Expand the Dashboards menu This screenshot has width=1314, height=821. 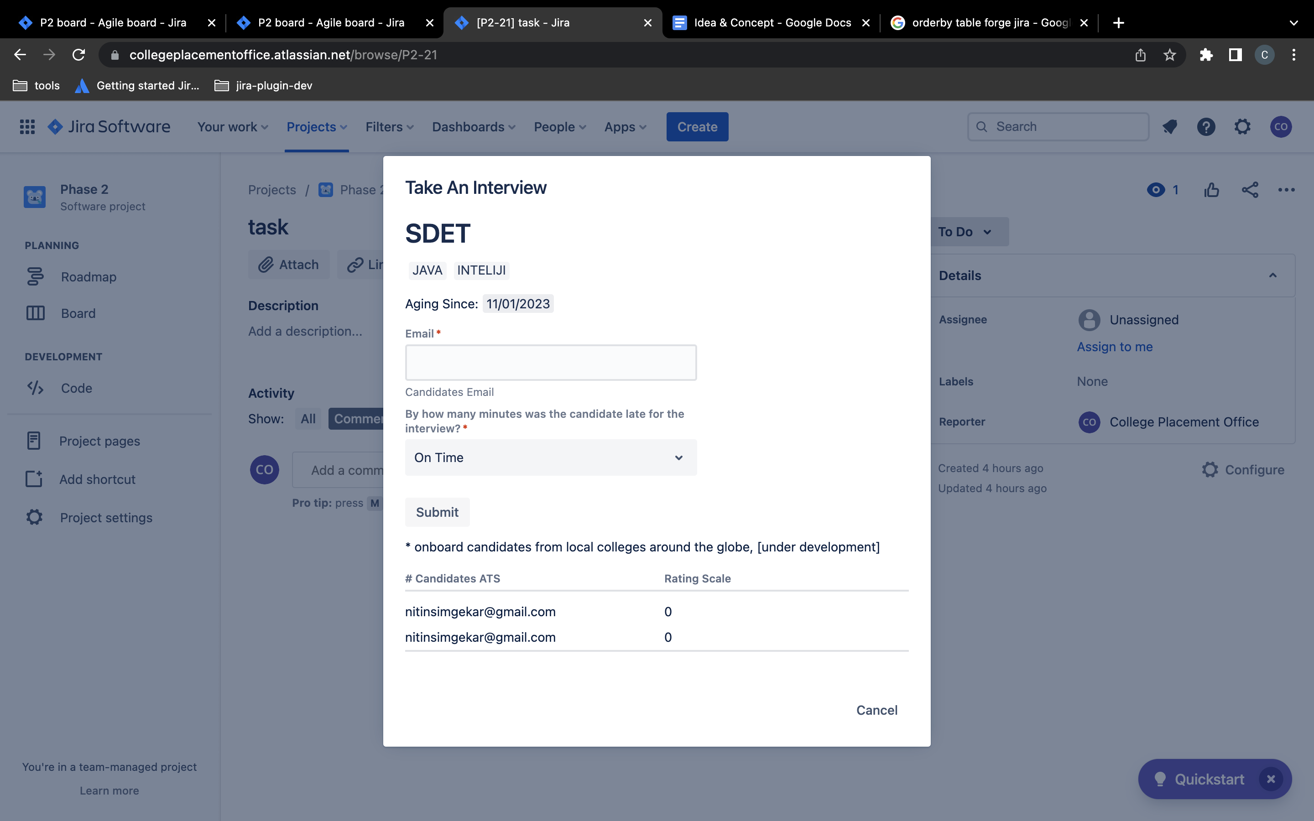(x=474, y=126)
